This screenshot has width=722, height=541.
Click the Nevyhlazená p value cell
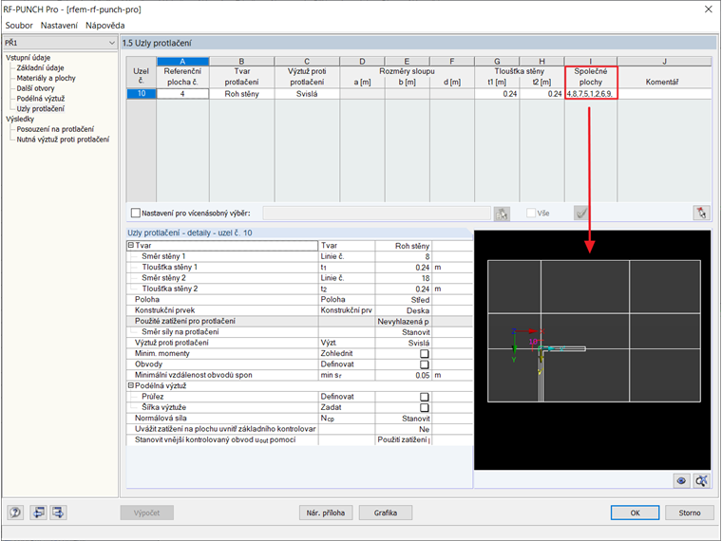pyautogui.click(x=404, y=322)
